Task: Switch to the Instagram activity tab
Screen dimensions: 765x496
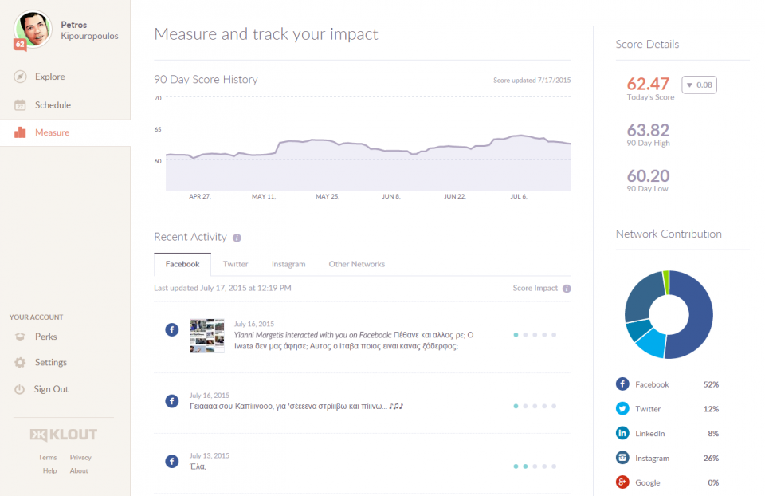Action: [x=288, y=264]
